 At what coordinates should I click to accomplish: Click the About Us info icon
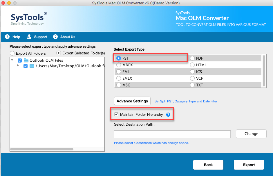(x=55, y=37)
